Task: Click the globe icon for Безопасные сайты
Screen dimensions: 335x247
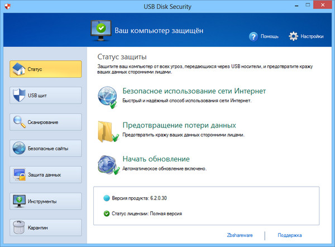Action: pos(18,148)
